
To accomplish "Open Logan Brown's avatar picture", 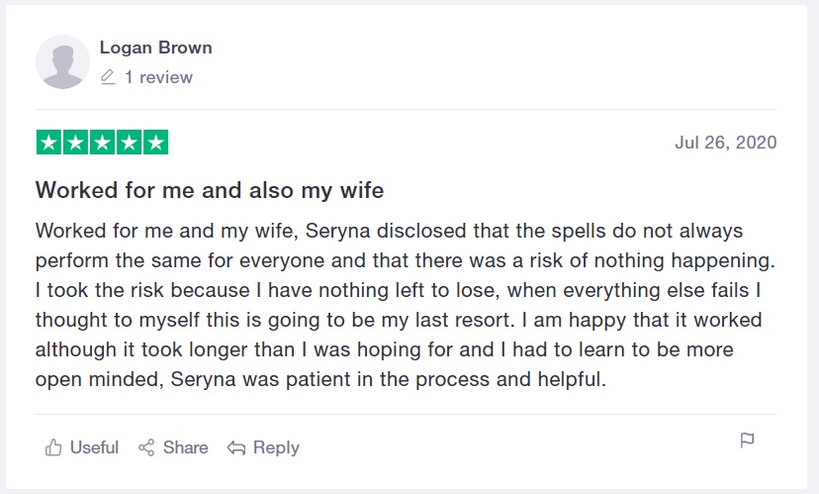I will (62, 61).
